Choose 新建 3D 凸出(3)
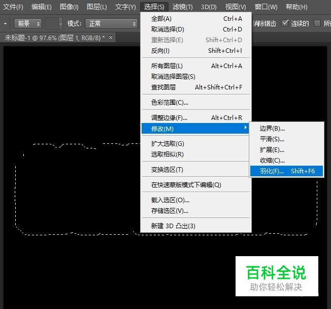 point(196,226)
